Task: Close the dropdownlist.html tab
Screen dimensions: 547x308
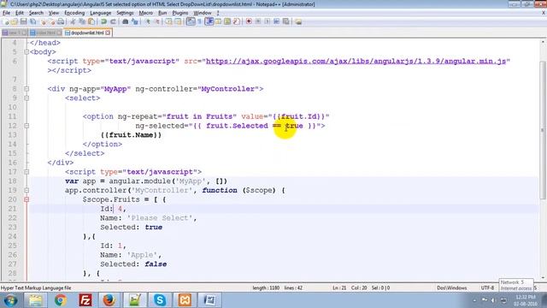Action: pyautogui.click(x=108, y=33)
